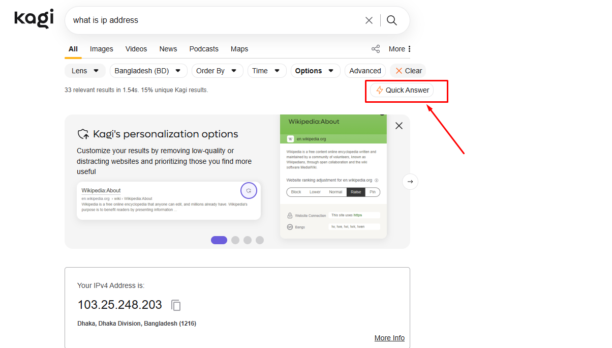The image size is (612, 348).
Task: Select the News tab
Action: tap(168, 49)
